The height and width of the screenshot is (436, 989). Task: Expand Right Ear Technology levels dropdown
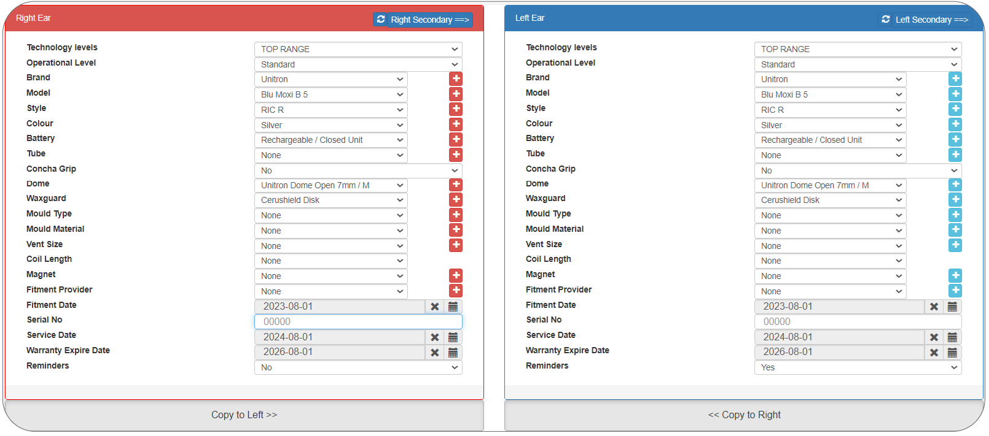click(358, 49)
